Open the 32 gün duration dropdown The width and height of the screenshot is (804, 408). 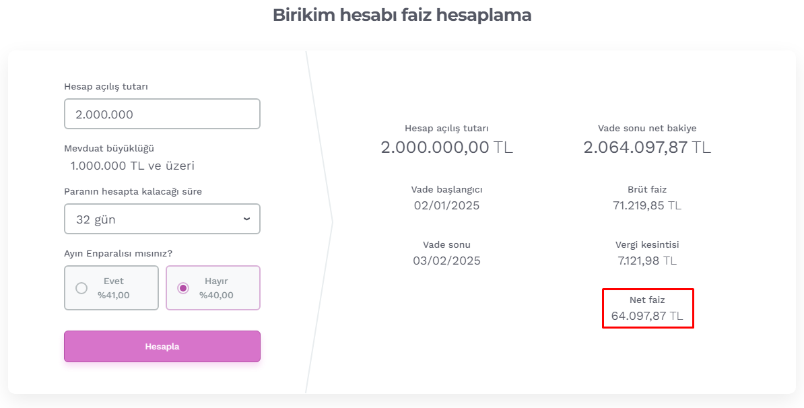pyautogui.click(x=162, y=219)
